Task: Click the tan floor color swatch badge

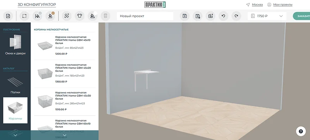Action: 53,13
